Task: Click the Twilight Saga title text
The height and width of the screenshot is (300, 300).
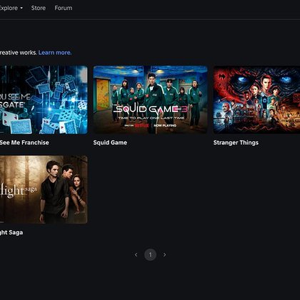Action: coord(11,232)
